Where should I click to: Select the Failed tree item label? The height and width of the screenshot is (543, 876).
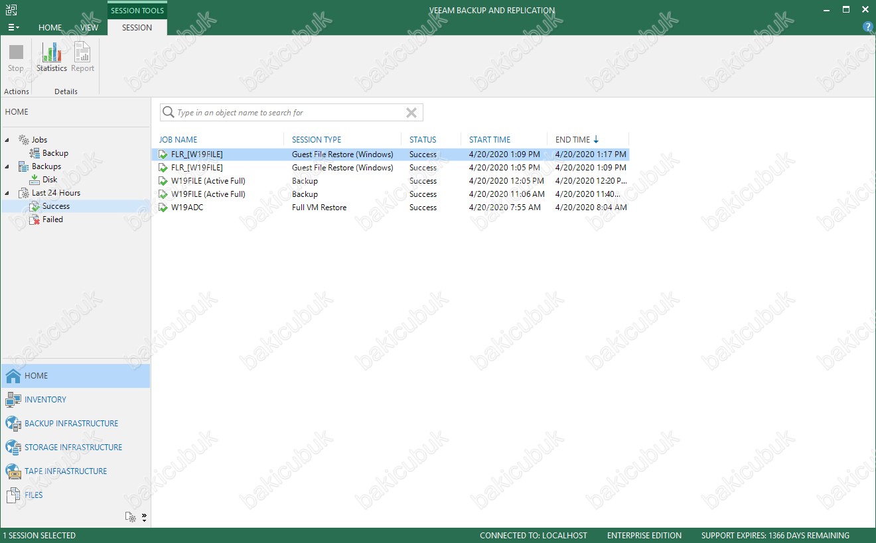pyautogui.click(x=53, y=219)
